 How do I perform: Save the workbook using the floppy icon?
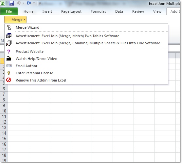11,3
